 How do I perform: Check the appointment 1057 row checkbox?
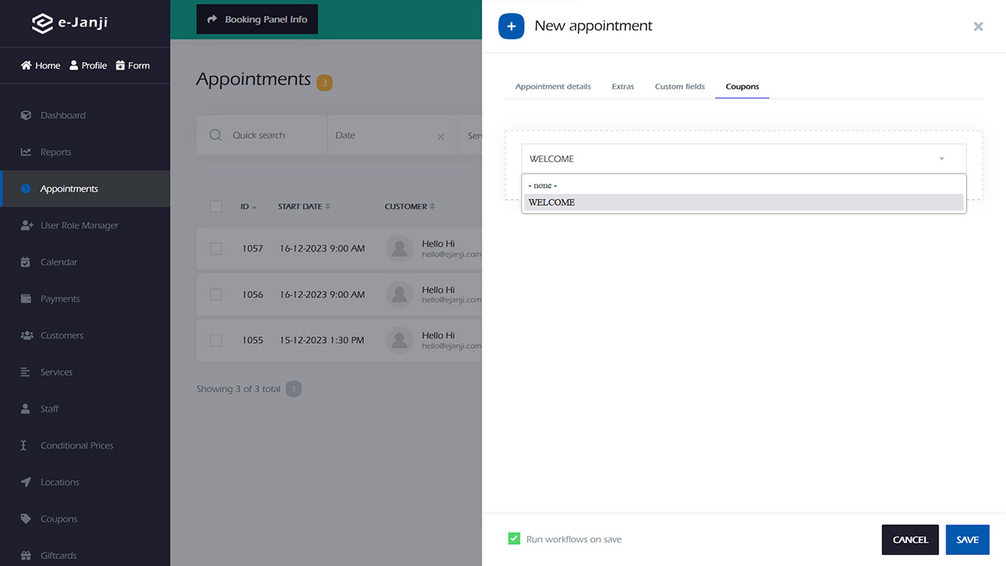tap(216, 248)
